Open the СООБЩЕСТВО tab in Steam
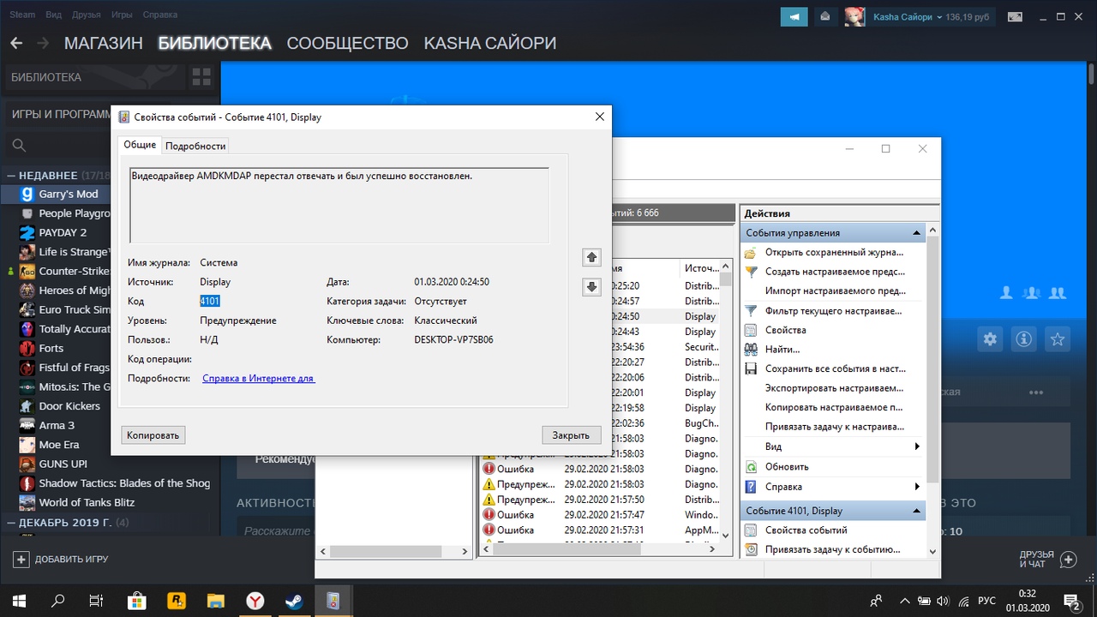This screenshot has width=1097, height=617. [347, 44]
